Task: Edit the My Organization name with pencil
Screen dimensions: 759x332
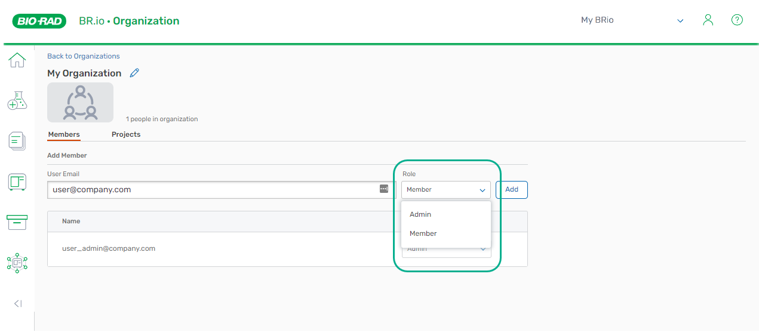Action: click(134, 73)
